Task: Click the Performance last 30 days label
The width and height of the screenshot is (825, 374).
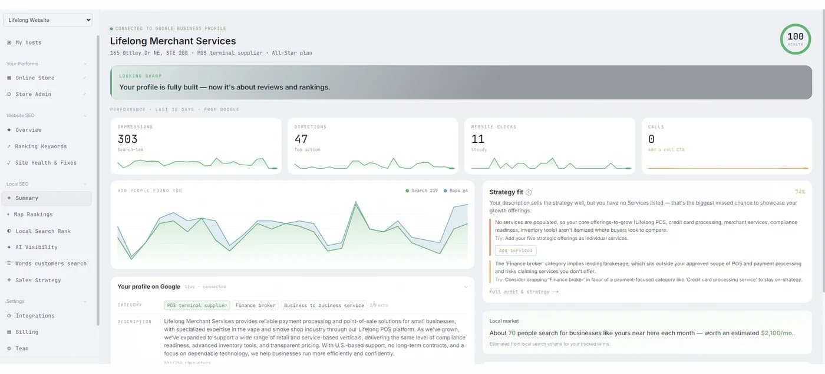Action: coord(174,110)
